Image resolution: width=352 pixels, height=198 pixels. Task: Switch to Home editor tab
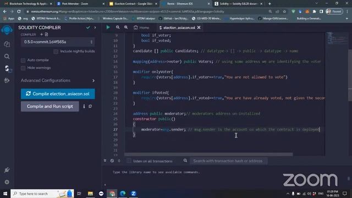(x=141, y=28)
